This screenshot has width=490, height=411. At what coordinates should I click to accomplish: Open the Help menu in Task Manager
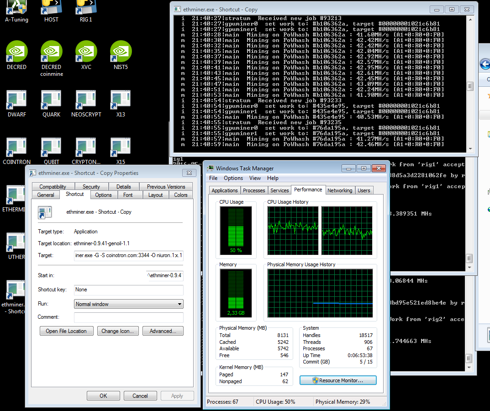tap(273, 178)
